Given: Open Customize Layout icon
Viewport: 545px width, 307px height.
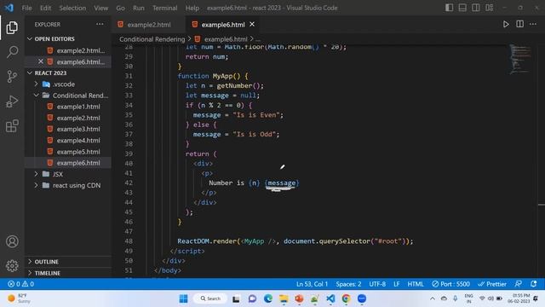Looking at the screenshot, I should coord(489,8).
